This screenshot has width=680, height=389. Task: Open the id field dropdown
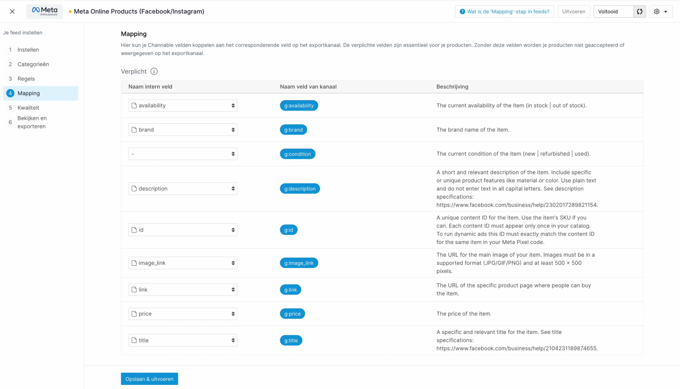[183, 230]
